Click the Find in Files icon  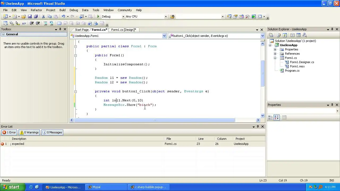(172, 16)
